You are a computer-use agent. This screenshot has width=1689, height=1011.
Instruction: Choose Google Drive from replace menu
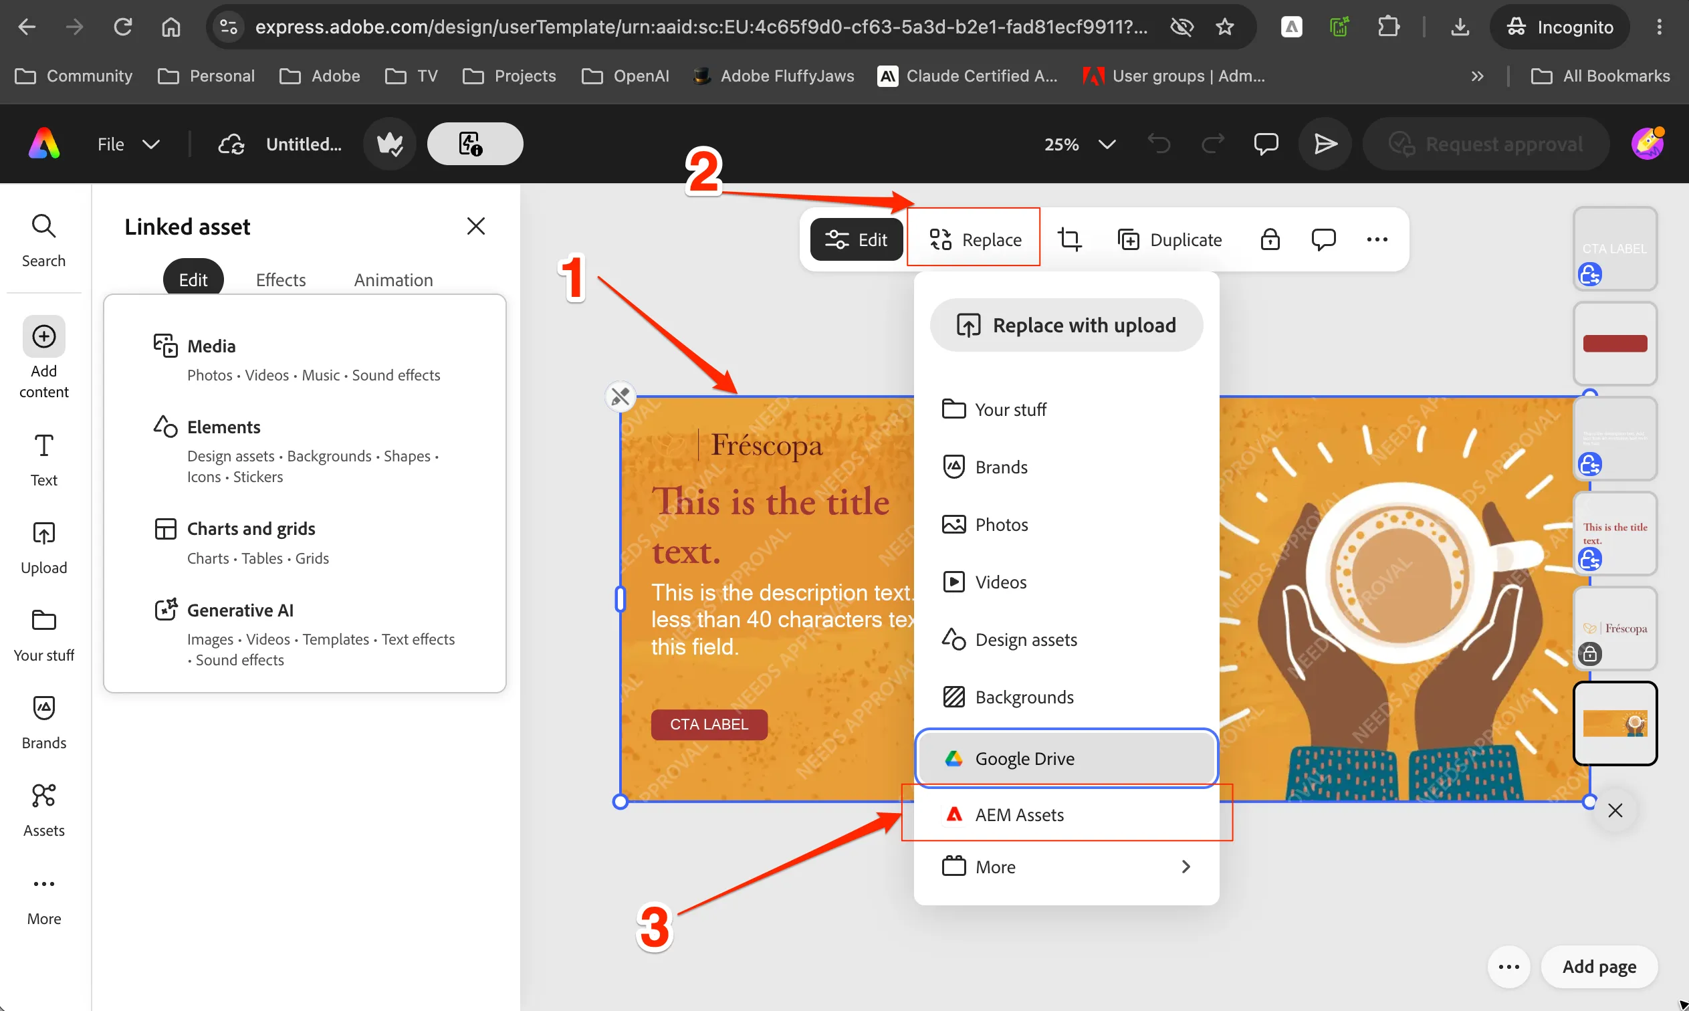1066,758
